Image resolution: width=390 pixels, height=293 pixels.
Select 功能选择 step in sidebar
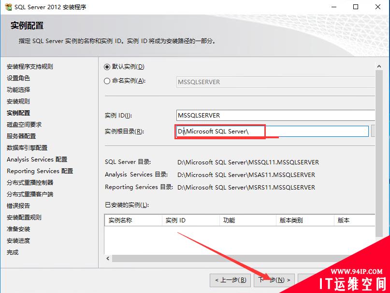coord(18,89)
